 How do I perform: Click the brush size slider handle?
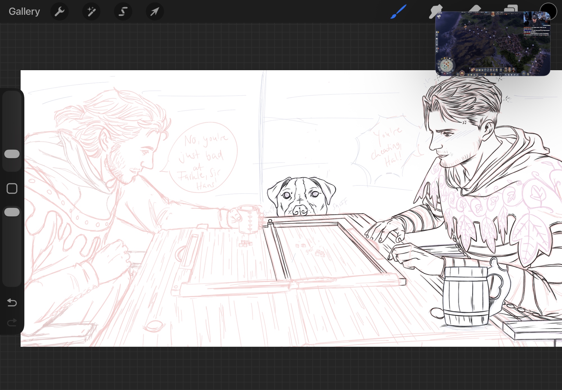[12, 154]
